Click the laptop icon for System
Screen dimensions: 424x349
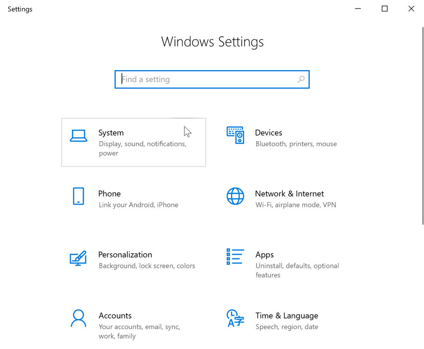tap(79, 136)
